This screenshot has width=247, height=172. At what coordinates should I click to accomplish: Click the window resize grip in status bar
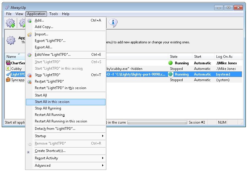pyautogui.click(x=241, y=123)
